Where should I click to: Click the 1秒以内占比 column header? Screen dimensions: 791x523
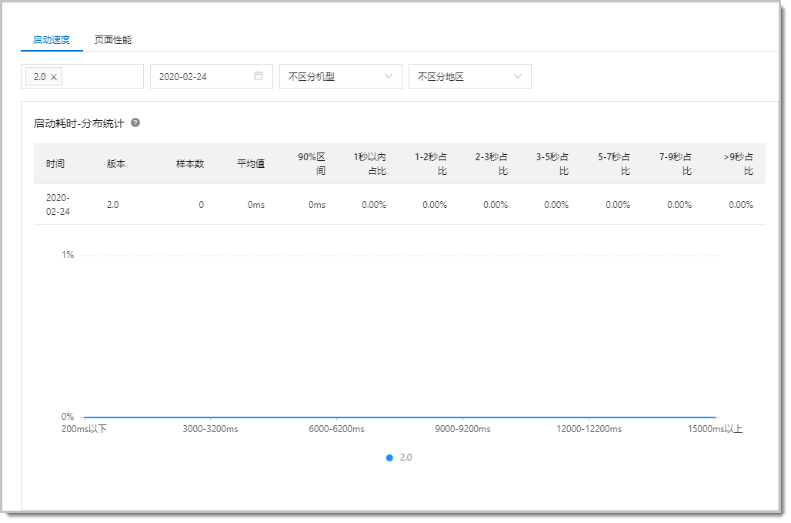(370, 163)
